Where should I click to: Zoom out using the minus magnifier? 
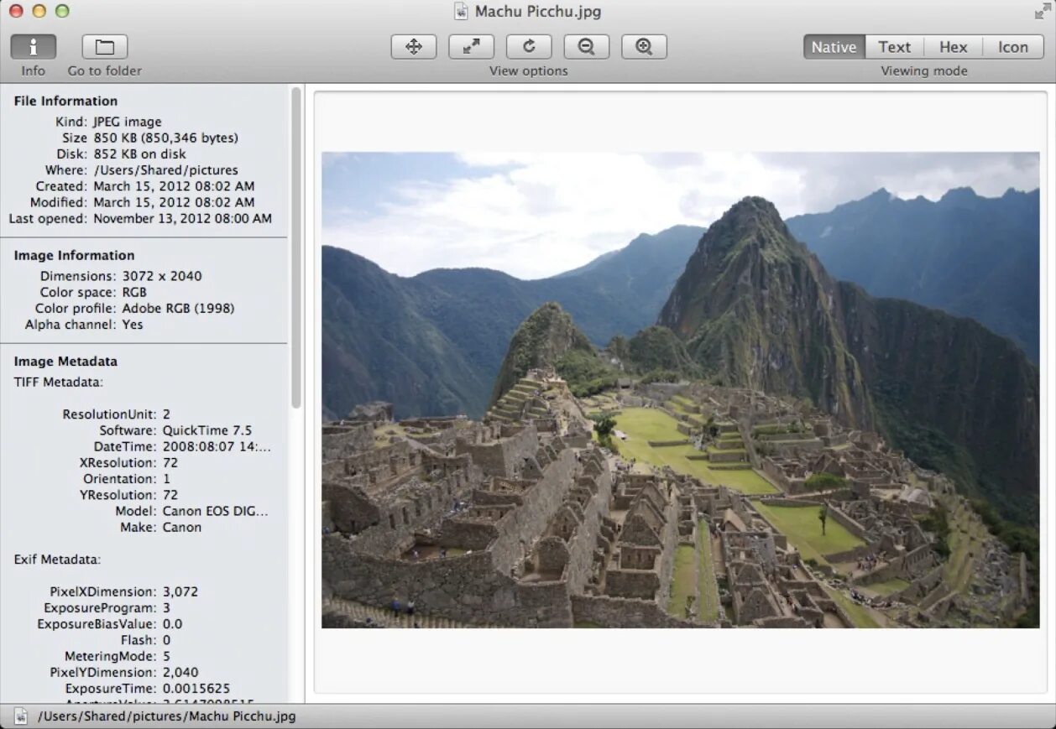(x=587, y=47)
